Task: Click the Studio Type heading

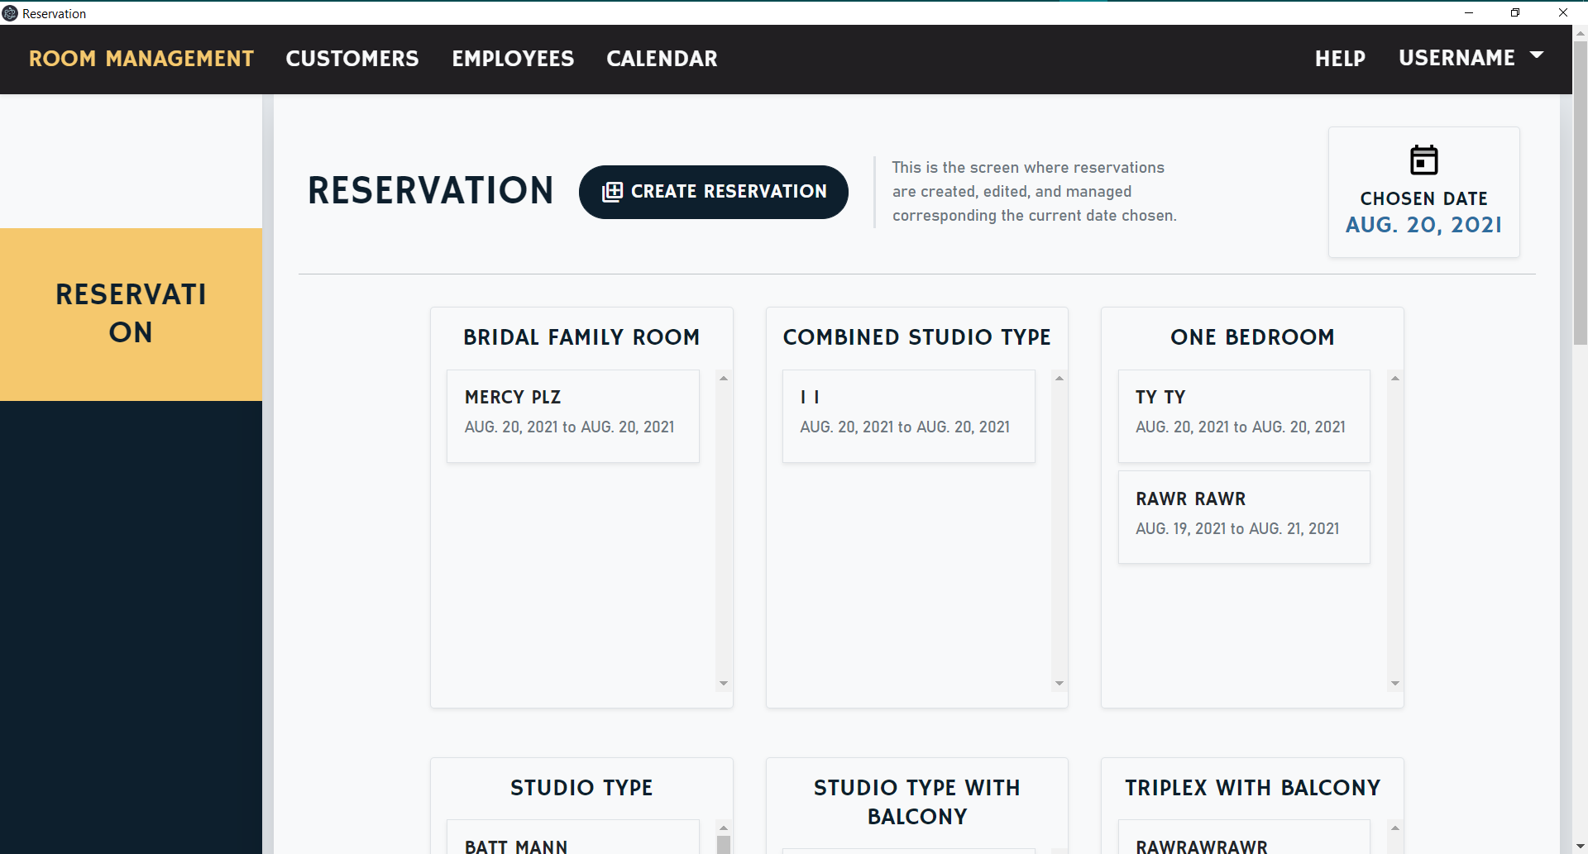Action: point(581,788)
